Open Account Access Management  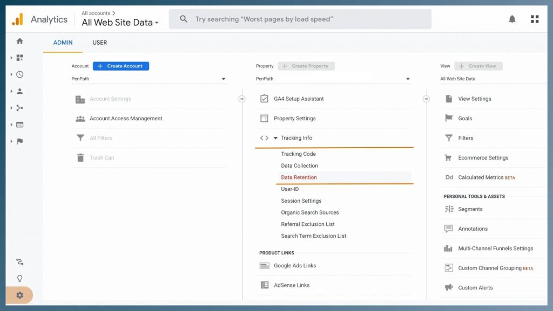[x=126, y=119]
